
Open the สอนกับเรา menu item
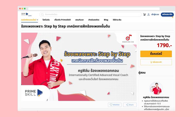[80, 20]
